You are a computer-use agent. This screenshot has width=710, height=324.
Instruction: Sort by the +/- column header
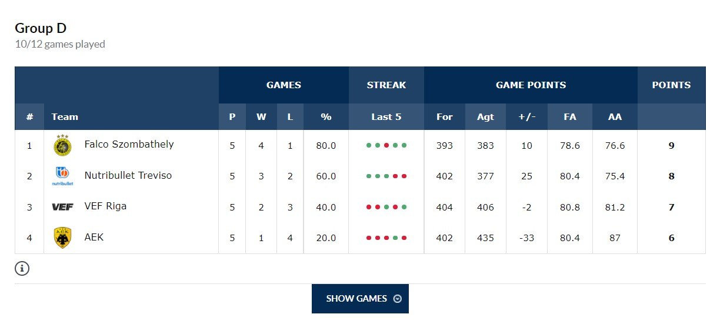pyautogui.click(x=526, y=116)
